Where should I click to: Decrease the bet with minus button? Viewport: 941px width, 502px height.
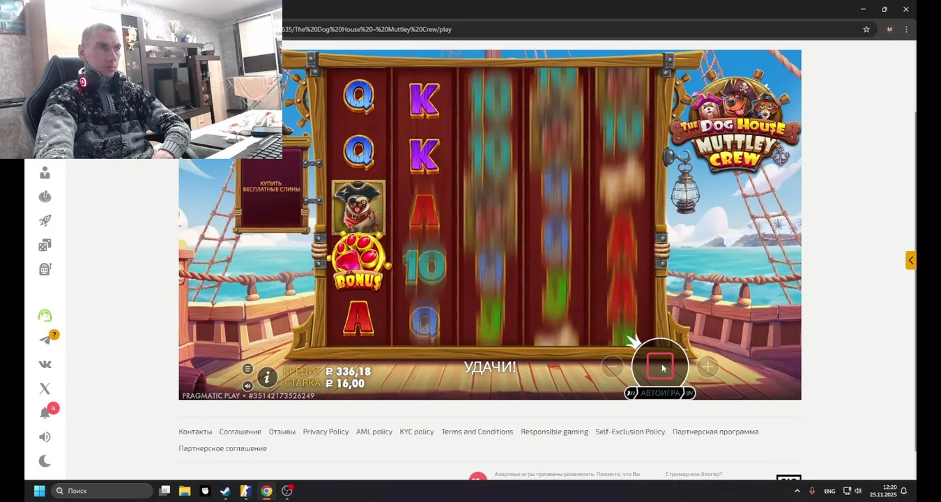pyautogui.click(x=612, y=366)
